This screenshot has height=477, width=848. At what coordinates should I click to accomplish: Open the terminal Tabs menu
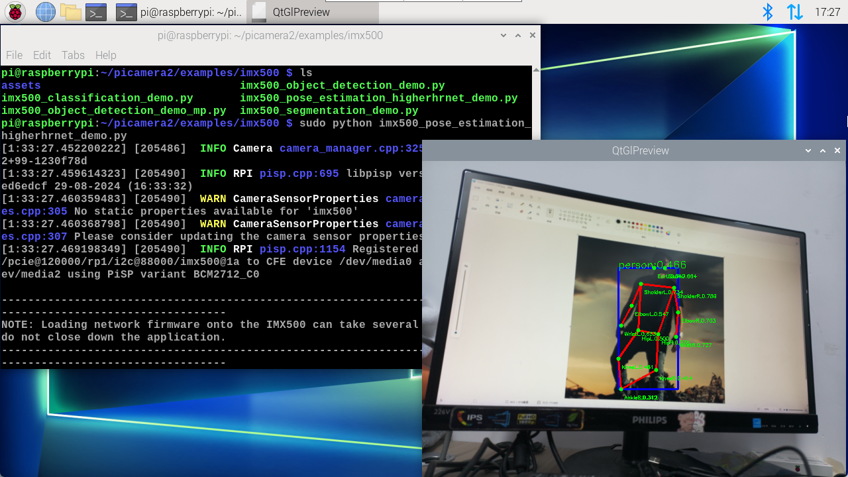pos(73,55)
